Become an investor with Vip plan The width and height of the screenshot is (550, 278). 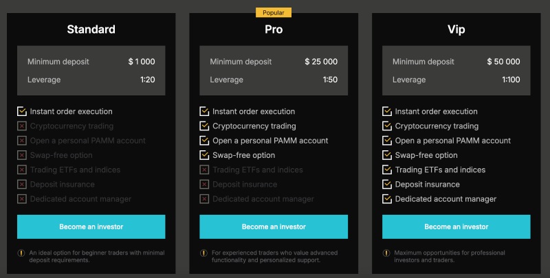click(x=456, y=227)
